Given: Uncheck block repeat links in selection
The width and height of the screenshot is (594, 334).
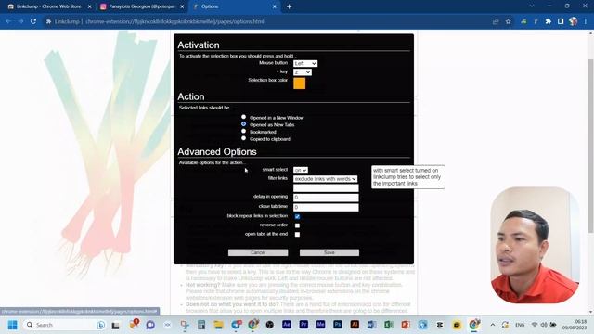Looking at the screenshot, I should pos(297,216).
